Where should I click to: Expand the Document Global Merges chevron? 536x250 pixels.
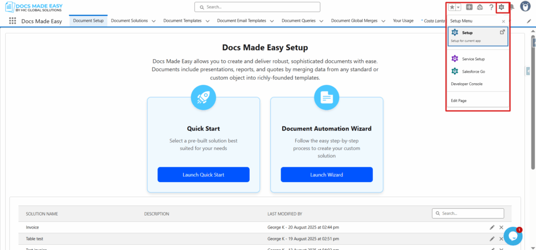pos(384,21)
